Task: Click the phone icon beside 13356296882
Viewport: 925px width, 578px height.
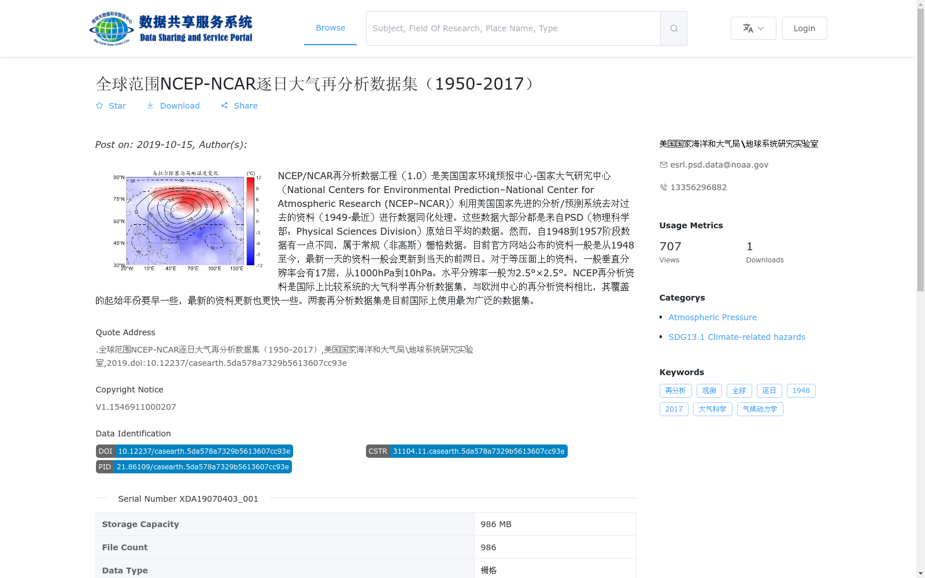Action: [663, 187]
